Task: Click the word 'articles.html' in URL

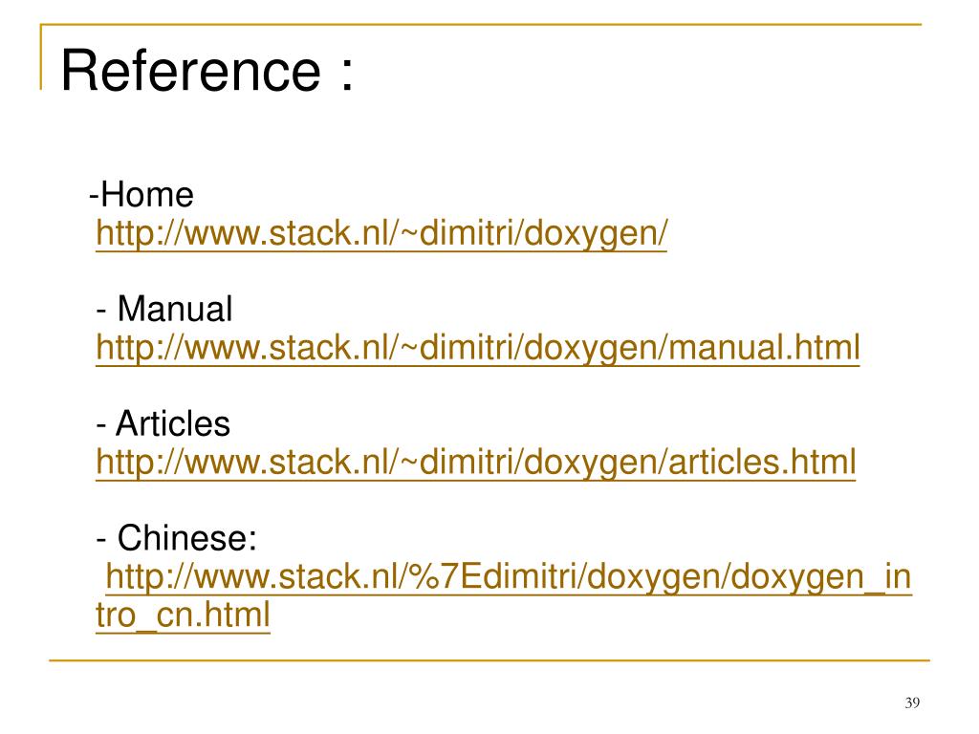Action: coord(762,464)
